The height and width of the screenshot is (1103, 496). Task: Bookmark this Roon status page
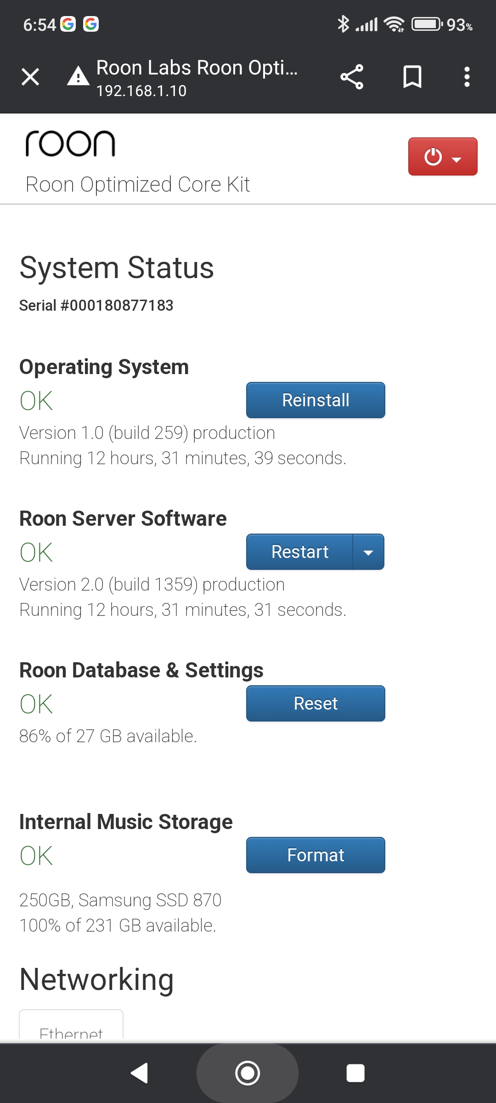click(412, 77)
